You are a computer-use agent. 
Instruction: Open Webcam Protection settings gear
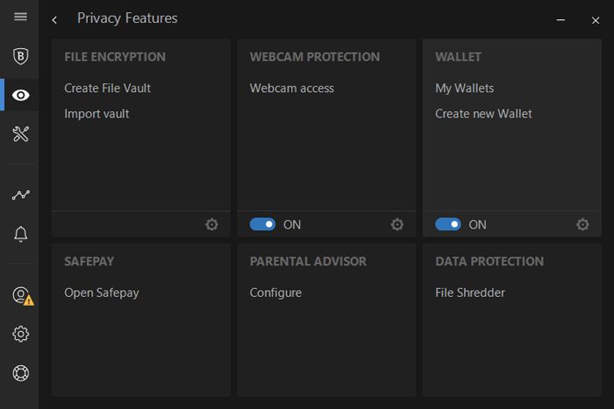coord(397,224)
